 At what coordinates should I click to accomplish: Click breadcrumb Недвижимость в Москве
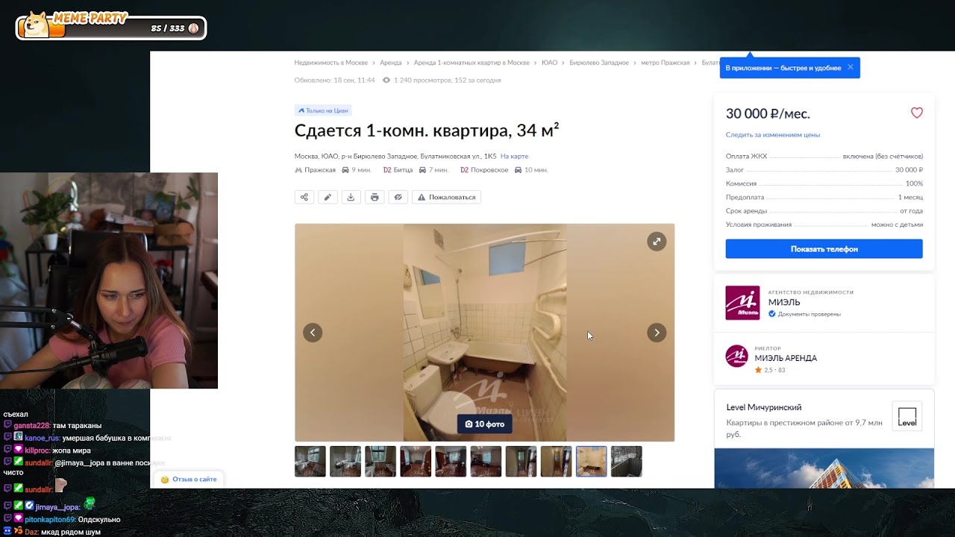[331, 63]
